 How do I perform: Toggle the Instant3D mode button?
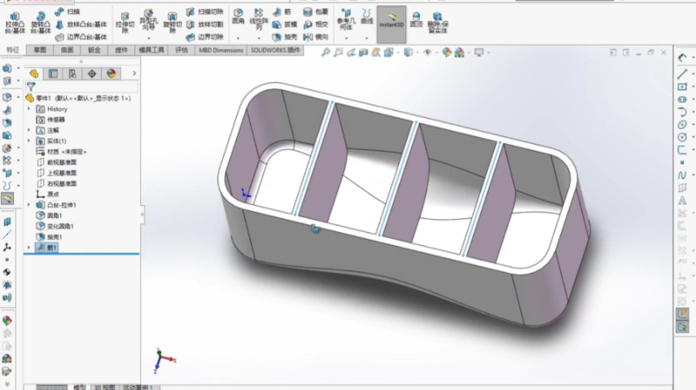(x=392, y=24)
